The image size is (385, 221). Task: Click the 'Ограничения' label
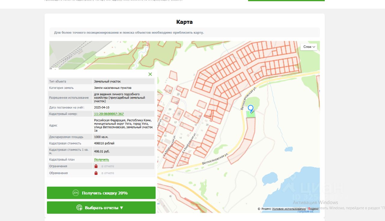click(58, 166)
